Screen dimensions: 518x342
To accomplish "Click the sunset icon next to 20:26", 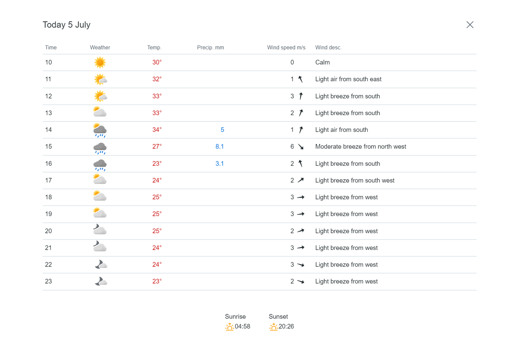I will (x=273, y=326).
